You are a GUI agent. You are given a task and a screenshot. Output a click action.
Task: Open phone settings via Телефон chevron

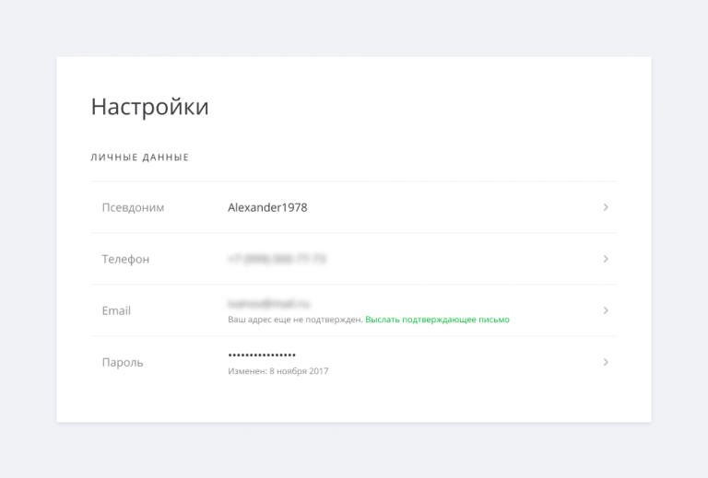coord(606,259)
